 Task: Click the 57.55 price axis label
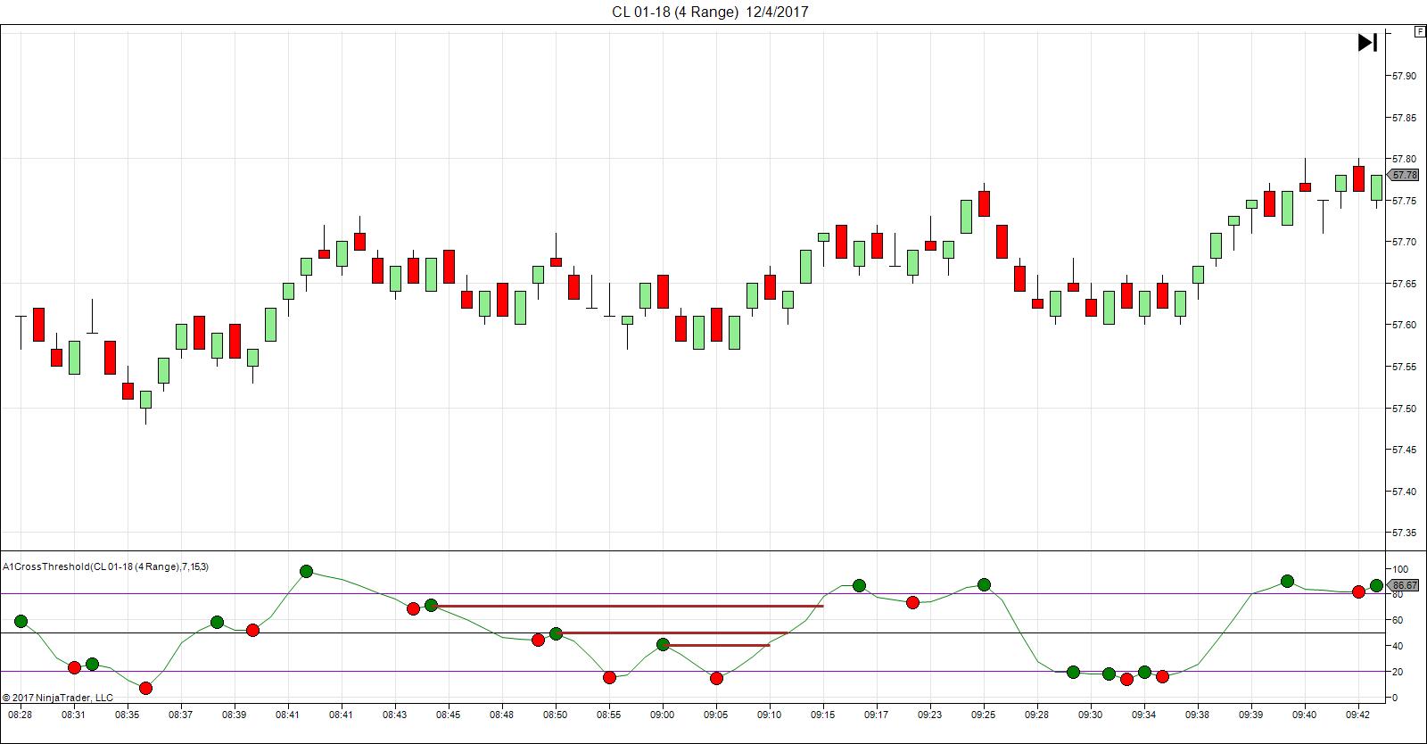click(1404, 367)
